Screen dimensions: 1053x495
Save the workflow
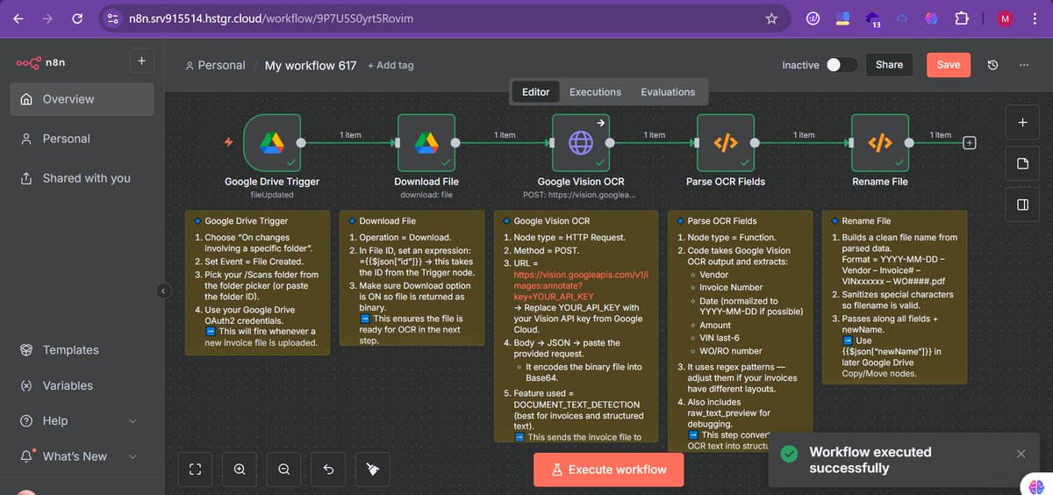[x=949, y=65]
